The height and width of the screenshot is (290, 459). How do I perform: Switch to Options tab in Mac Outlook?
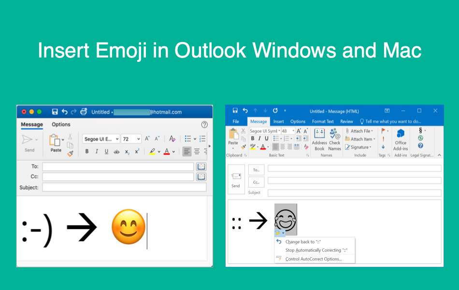(61, 124)
